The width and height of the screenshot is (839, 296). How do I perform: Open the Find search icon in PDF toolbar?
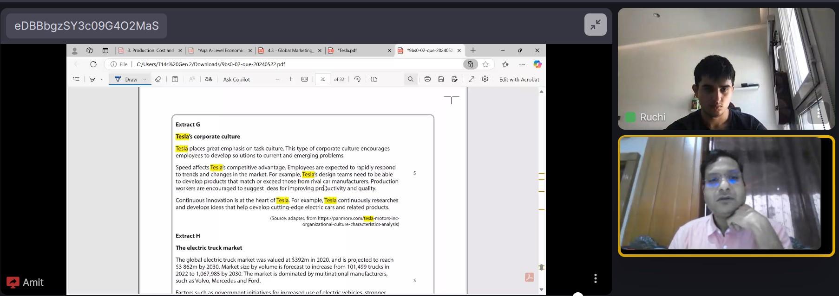(411, 79)
